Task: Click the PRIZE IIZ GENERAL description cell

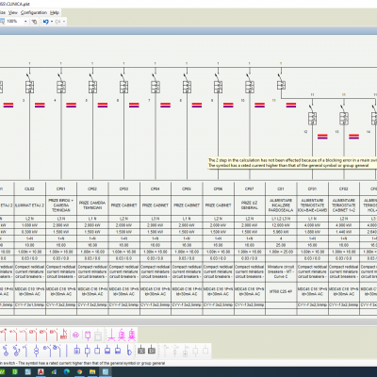Action: [x=250, y=205]
